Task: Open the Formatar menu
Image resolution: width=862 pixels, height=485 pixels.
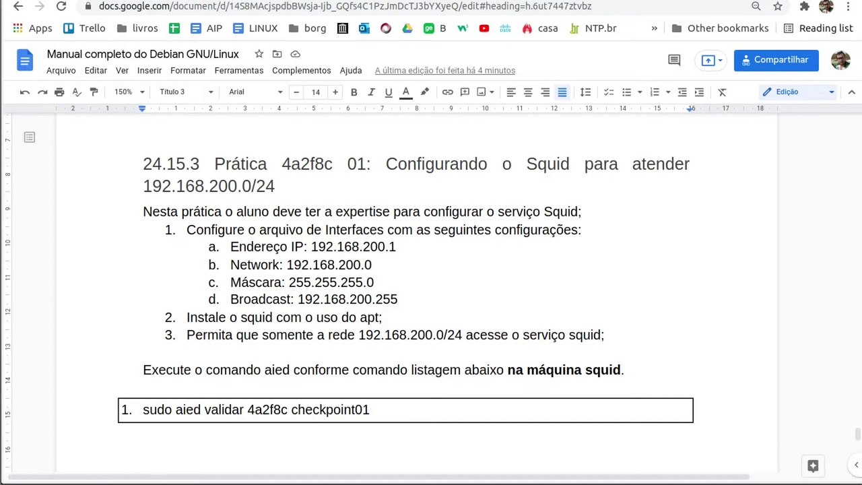Action: pos(188,70)
